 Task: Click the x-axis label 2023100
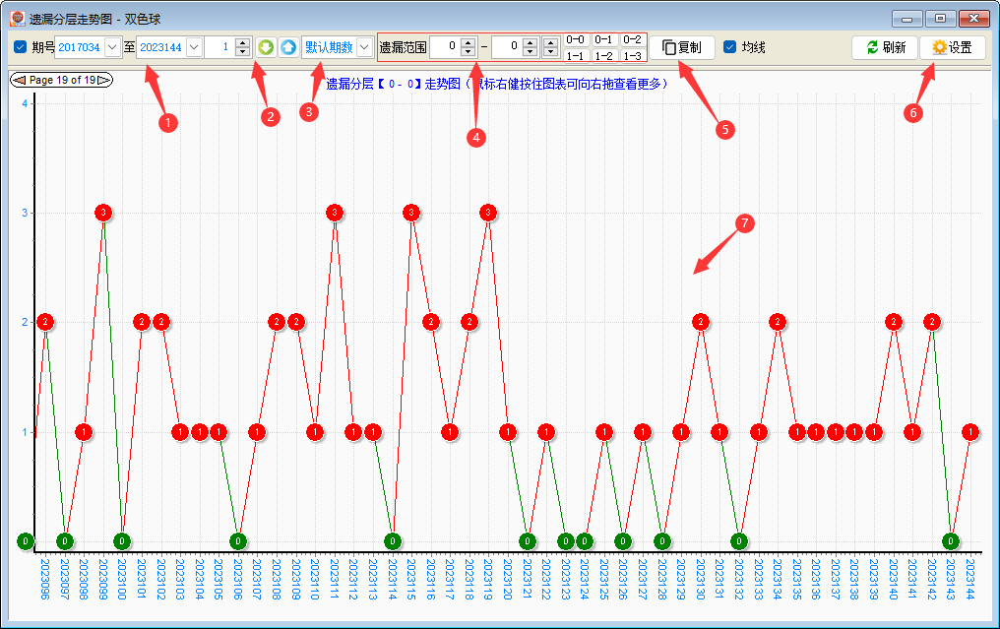pos(122,579)
